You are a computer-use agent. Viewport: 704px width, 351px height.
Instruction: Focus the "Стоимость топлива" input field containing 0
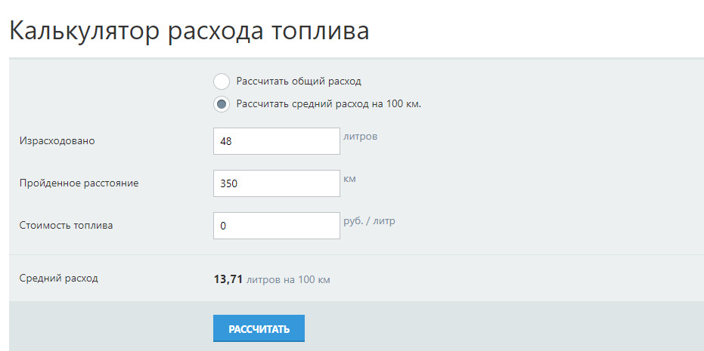pos(276,226)
